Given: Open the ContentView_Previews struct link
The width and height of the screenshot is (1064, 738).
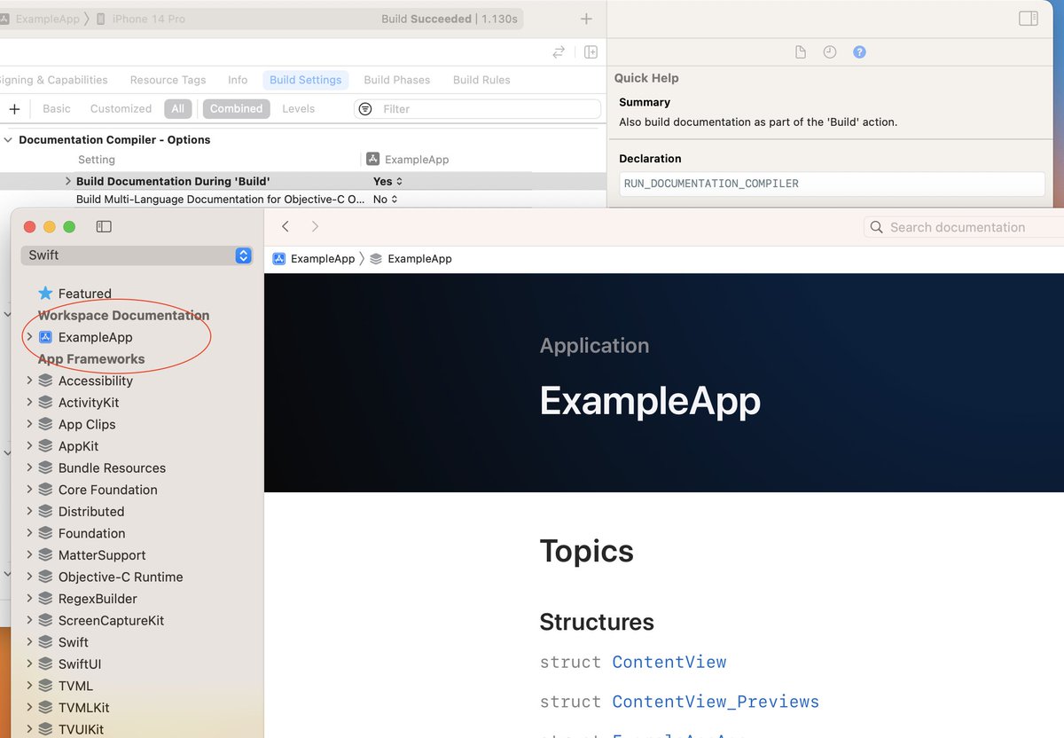Looking at the screenshot, I should click(x=715, y=702).
